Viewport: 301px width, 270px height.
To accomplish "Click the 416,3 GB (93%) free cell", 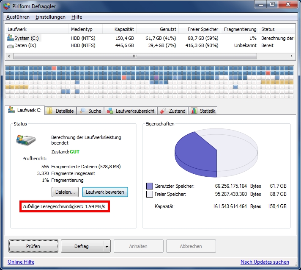I will point(202,46).
